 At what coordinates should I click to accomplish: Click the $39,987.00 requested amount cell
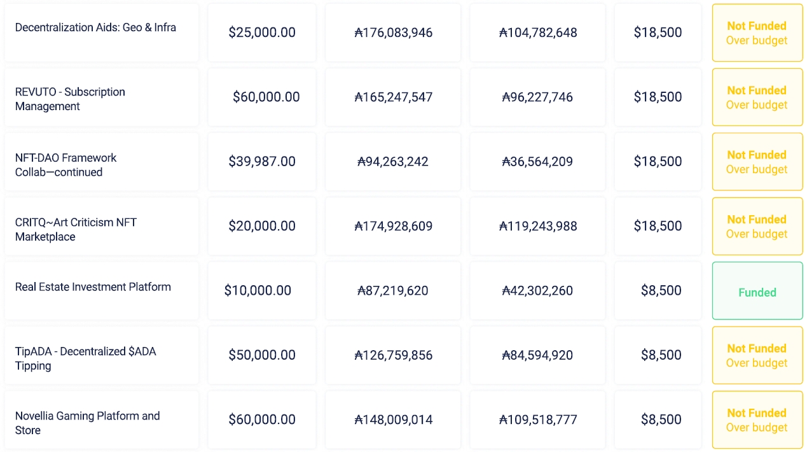pos(262,162)
